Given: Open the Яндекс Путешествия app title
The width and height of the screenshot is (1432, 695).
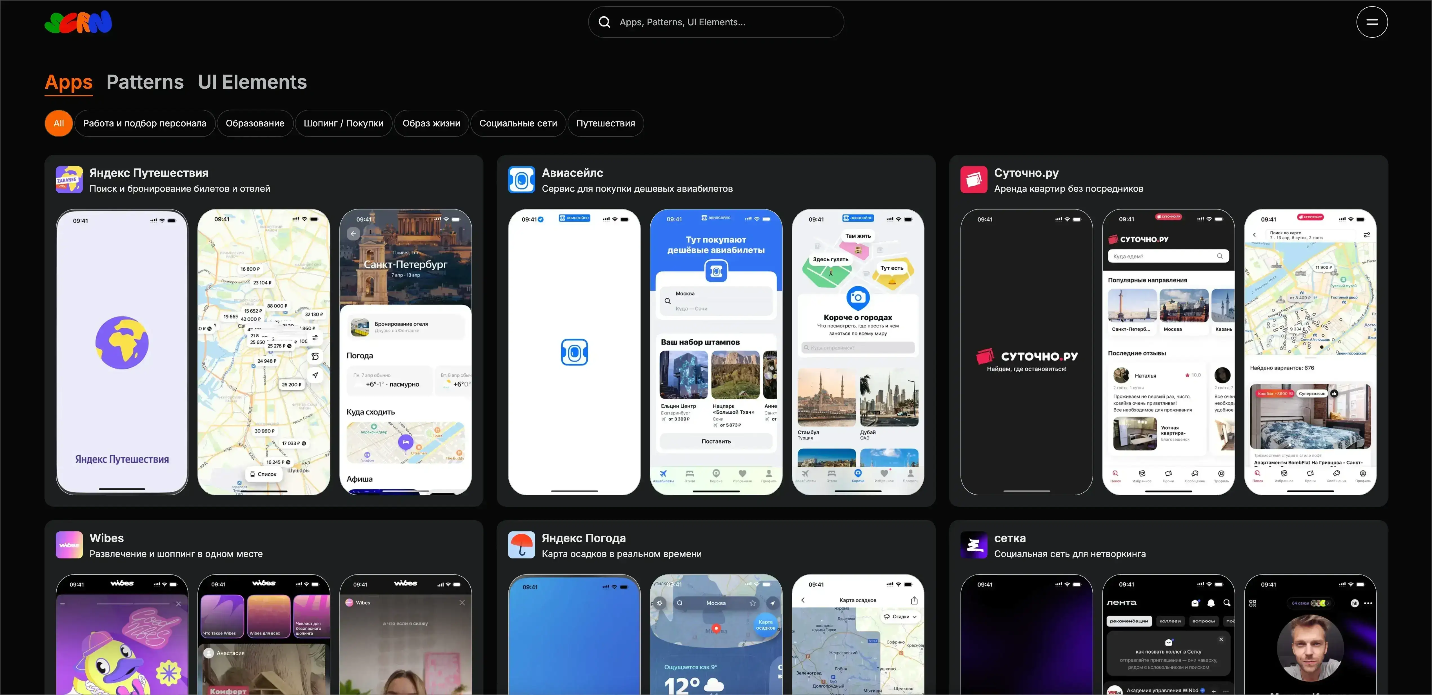Looking at the screenshot, I should pyautogui.click(x=149, y=173).
